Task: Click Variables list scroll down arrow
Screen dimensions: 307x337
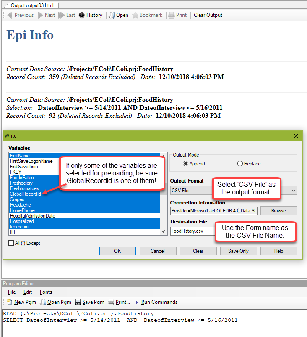Action: coord(164,231)
